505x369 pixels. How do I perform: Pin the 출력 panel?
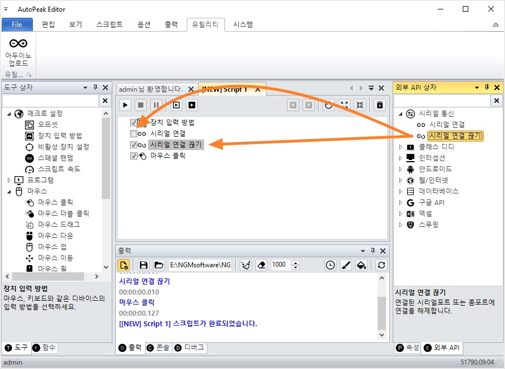(373, 251)
